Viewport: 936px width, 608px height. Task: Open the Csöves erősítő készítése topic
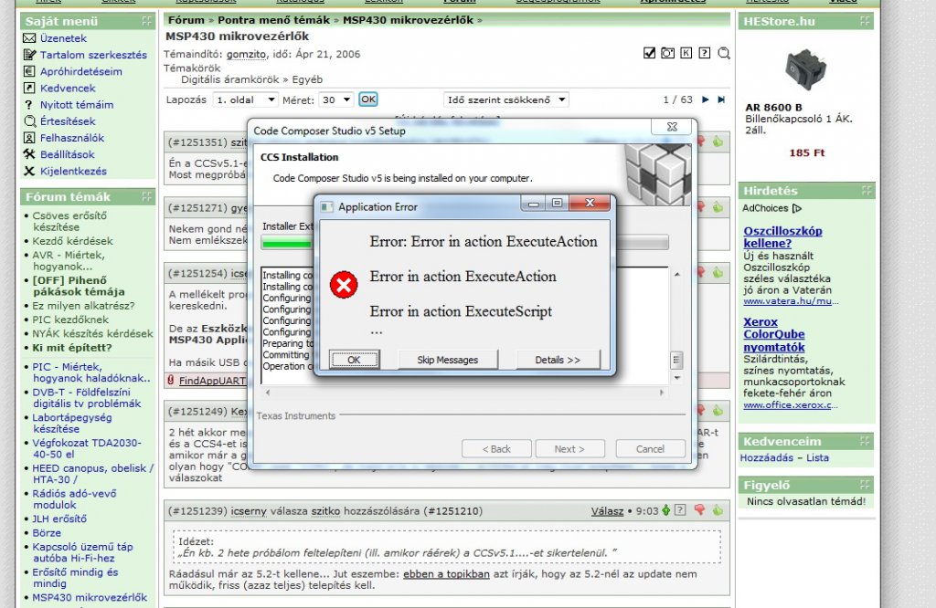[x=69, y=221]
